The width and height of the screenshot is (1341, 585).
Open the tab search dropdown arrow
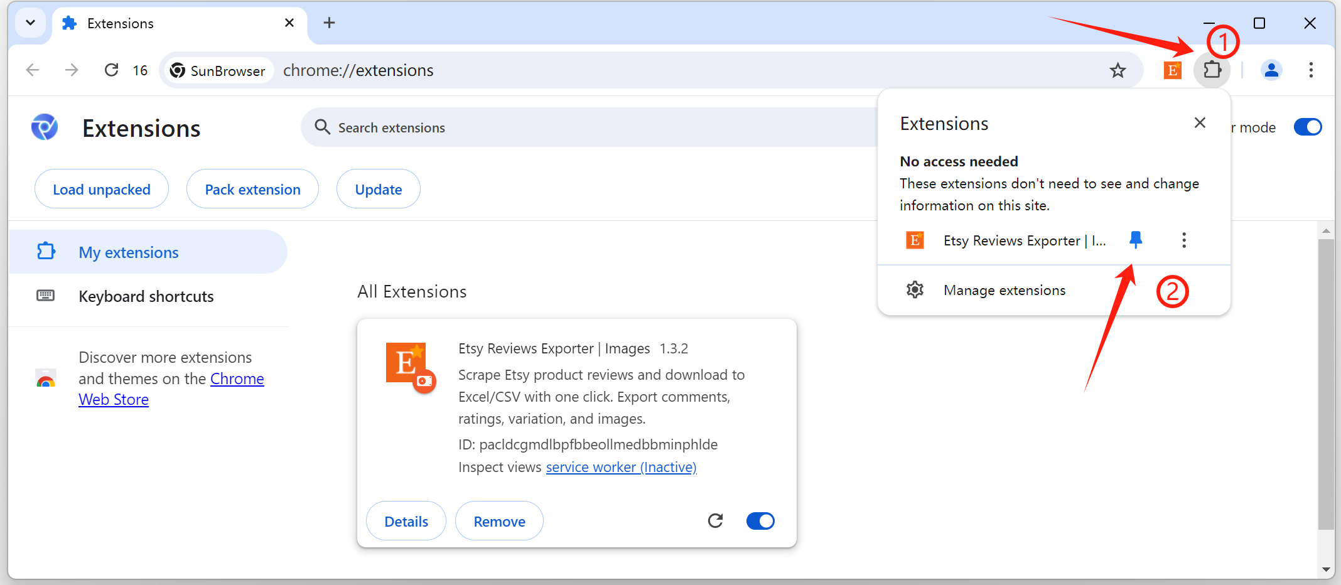[x=30, y=23]
